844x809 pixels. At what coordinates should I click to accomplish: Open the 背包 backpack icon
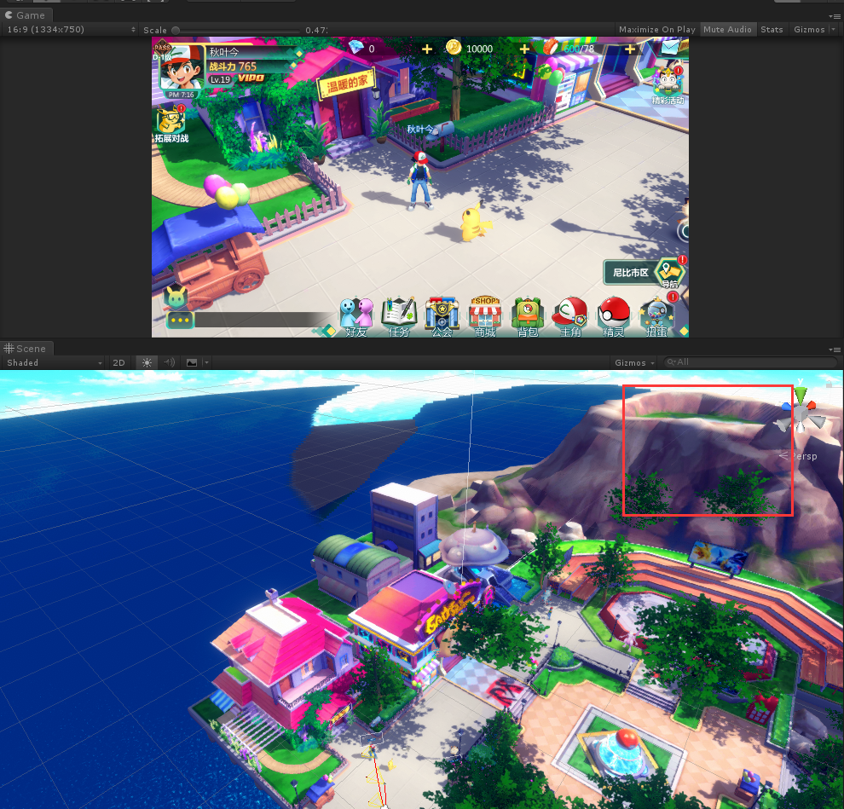[527, 311]
